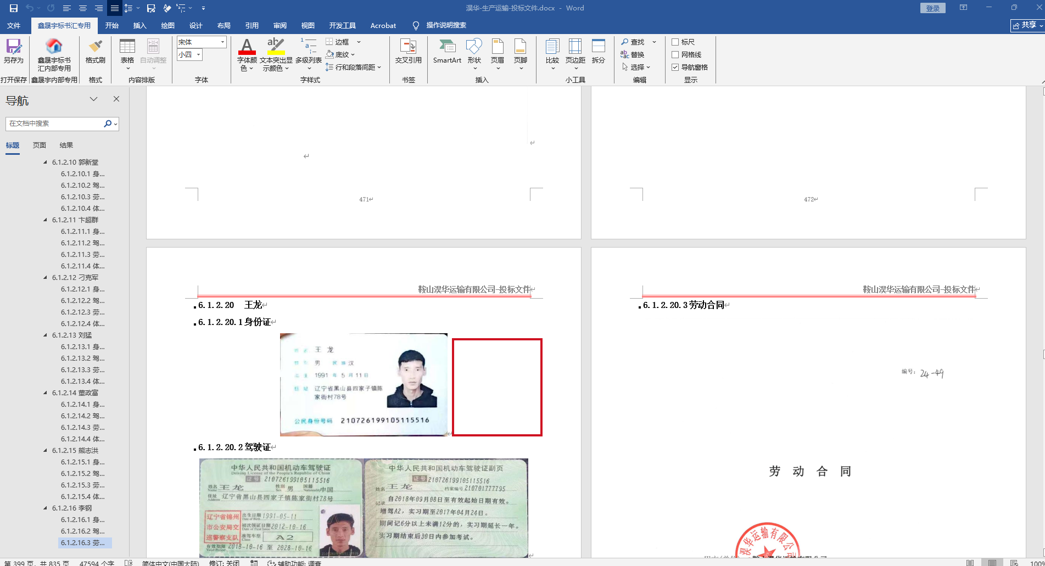Image resolution: width=1045 pixels, height=566 pixels.
Task: Jump to heading 6.1.2.12 刁克军
Action: coord(75,277)
